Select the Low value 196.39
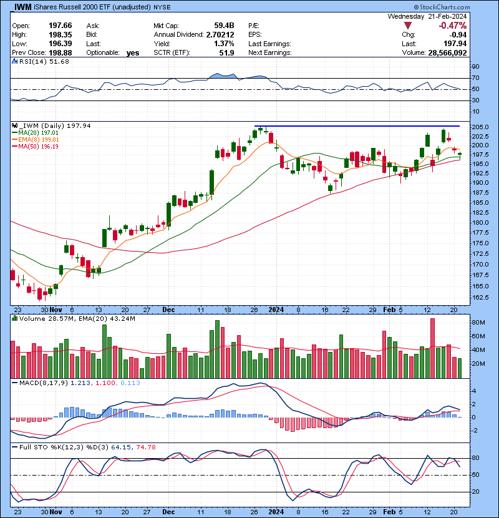This screenshot has width=499, height=518. [60, 43]
